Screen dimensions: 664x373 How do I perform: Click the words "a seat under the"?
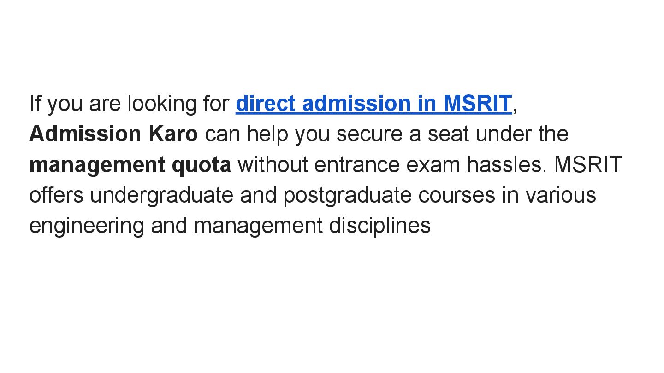pyautogui.click(x=498, y=134)
